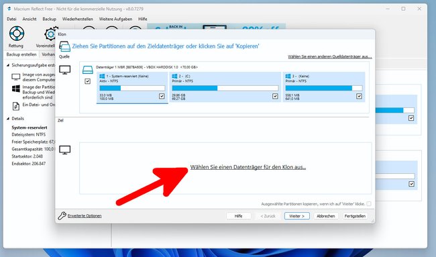436x257 pixels.
Task: Toggle the lower partition checkbox in main window
Action: click(x=411, y=184)
